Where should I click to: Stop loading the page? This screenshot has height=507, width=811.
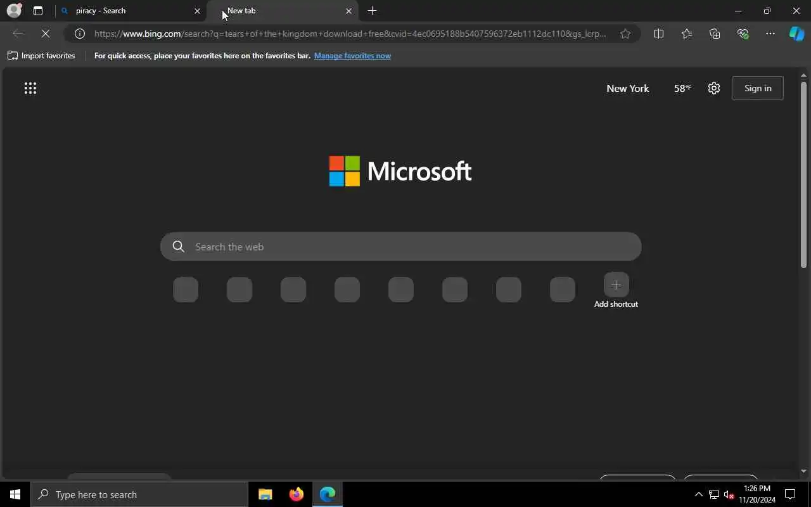point(46,34)
